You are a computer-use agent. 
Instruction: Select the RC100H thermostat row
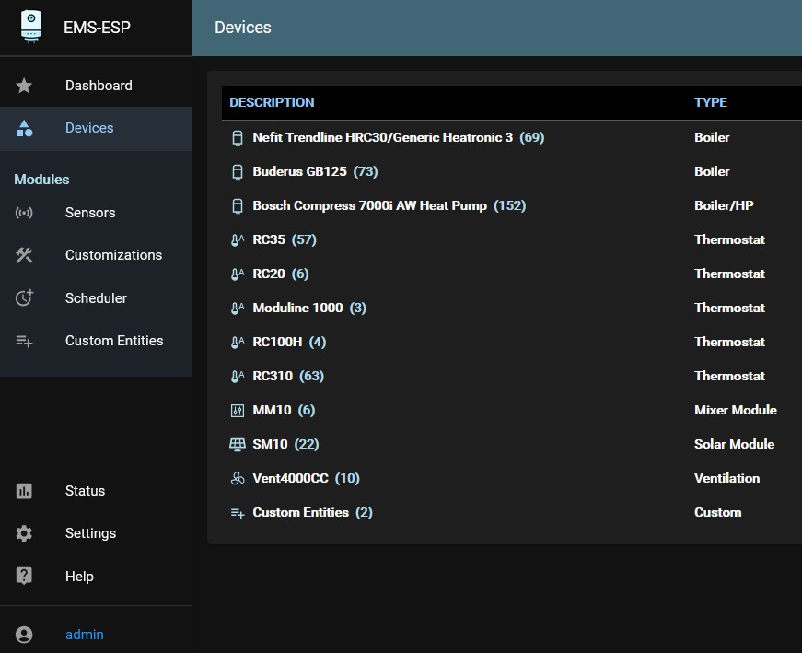[x=511, y=342]
